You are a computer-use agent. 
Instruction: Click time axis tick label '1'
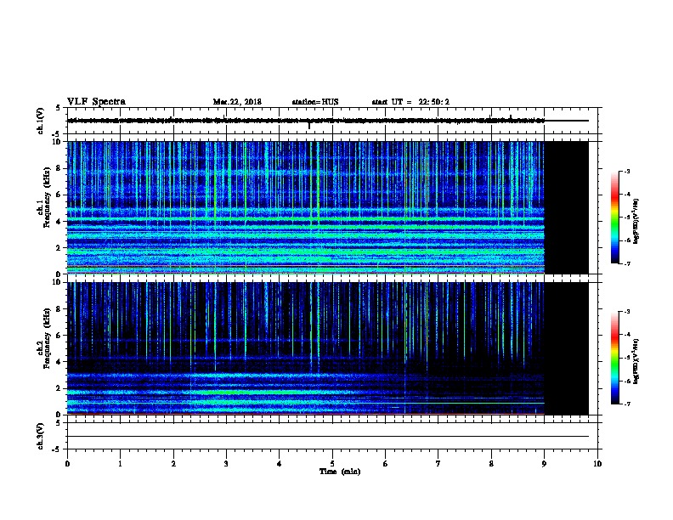click(120, 464)
